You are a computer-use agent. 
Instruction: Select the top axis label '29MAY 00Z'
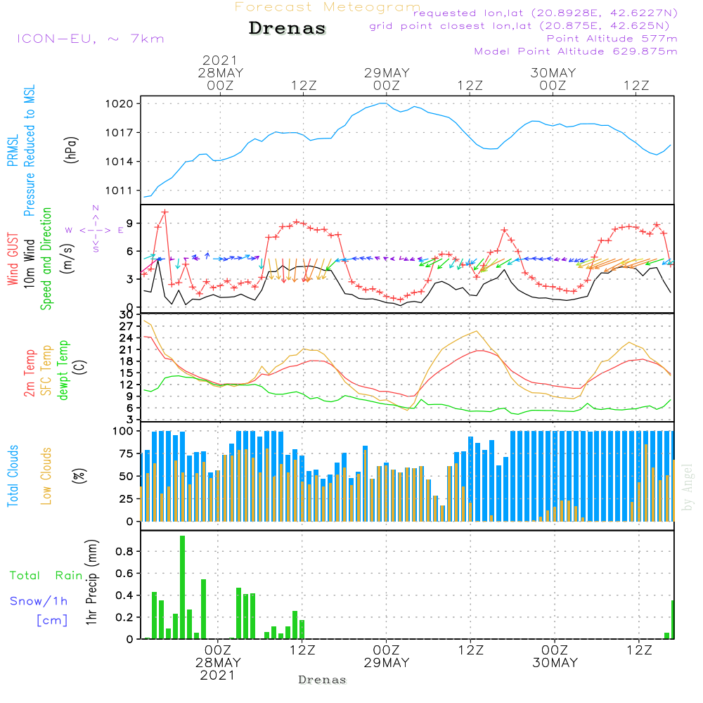[387, 79]
